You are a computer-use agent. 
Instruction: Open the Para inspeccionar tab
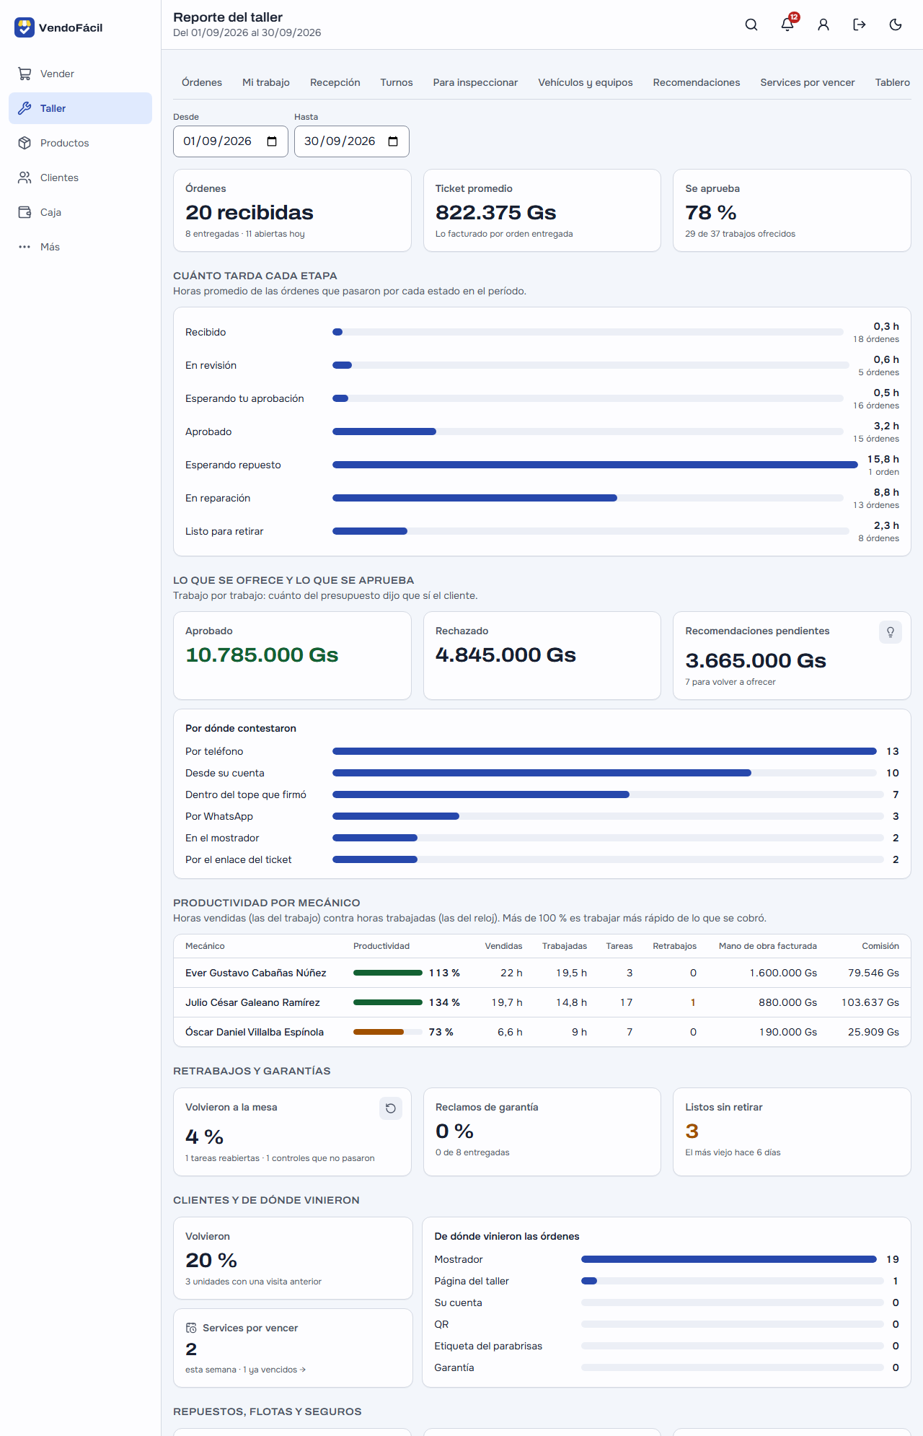point(475,82)
